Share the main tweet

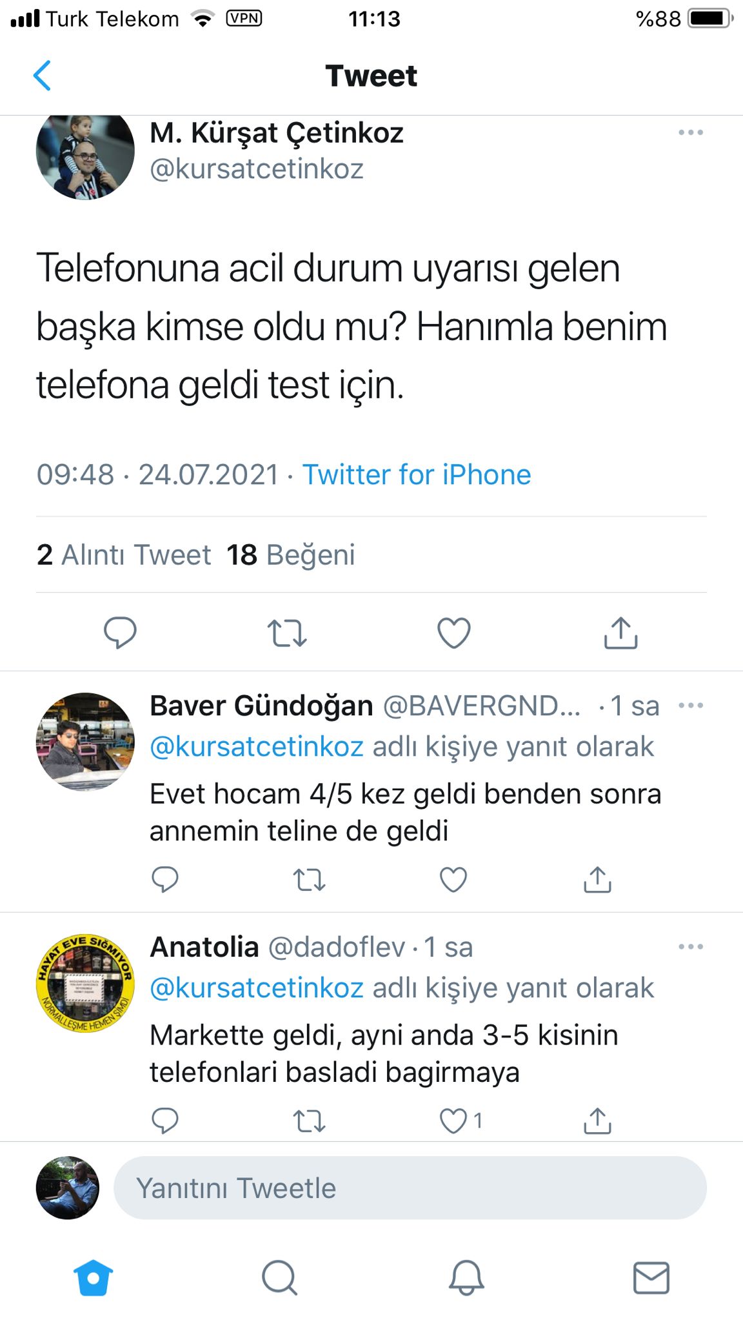[x=620, y=633]
